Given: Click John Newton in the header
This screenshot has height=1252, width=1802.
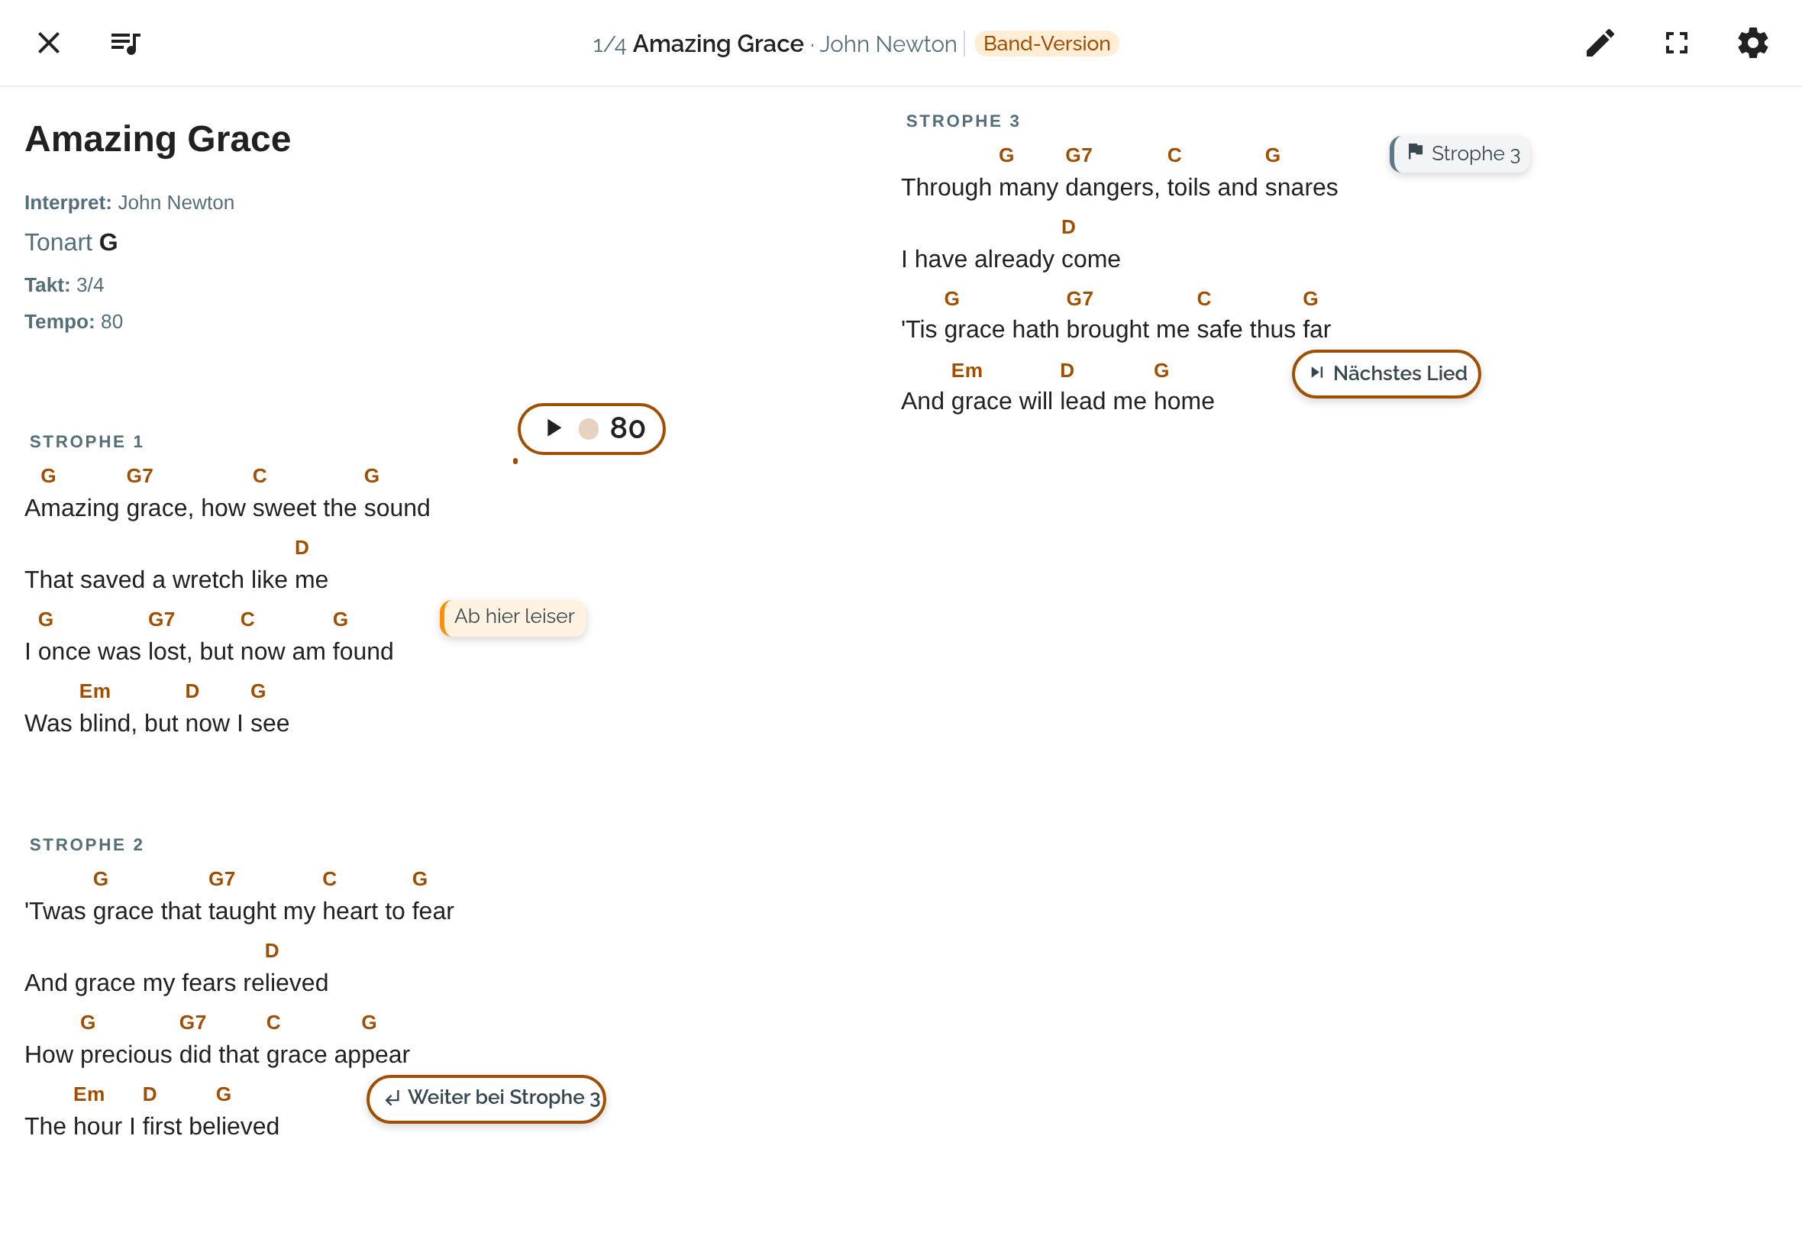Looking at the screenshot, I should pyautogui.click(x=888, y=44).
